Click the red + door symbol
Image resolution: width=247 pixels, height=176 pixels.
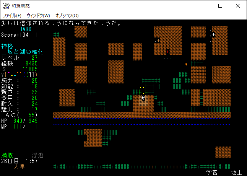coord(167,52)
